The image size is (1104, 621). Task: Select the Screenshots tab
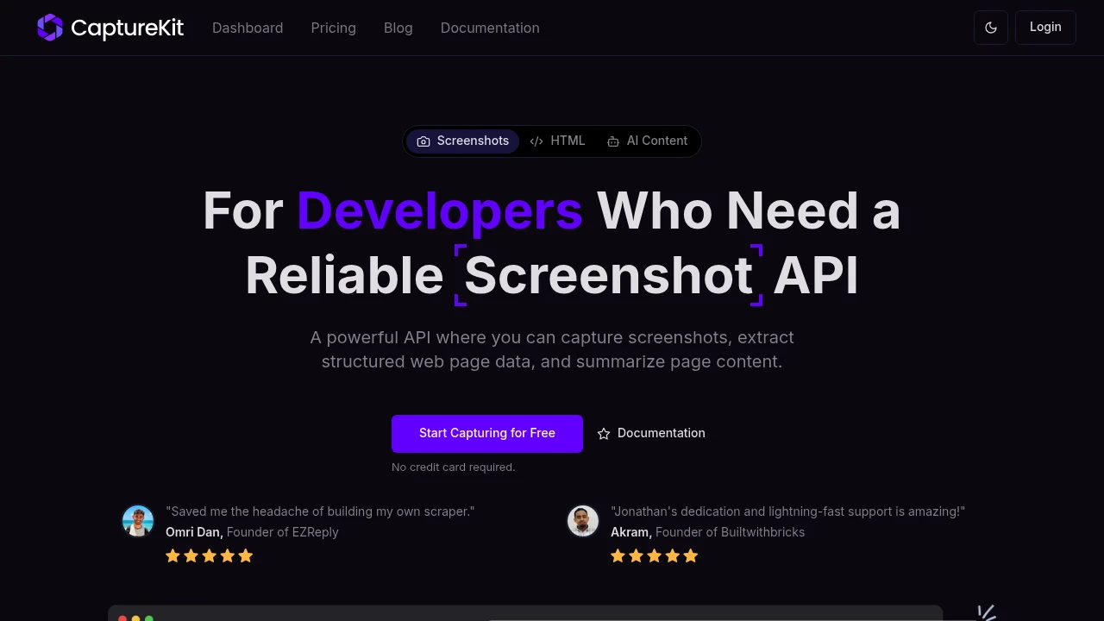click(462, 141)
